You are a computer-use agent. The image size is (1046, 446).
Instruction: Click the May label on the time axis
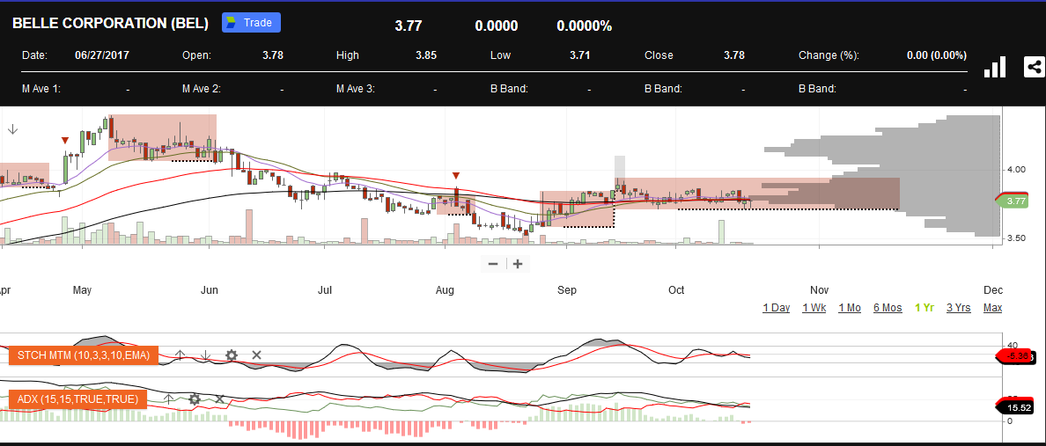click(x=82, y=290)
